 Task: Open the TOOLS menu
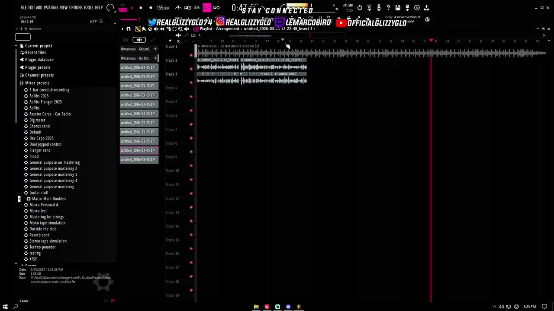[88, 8]
